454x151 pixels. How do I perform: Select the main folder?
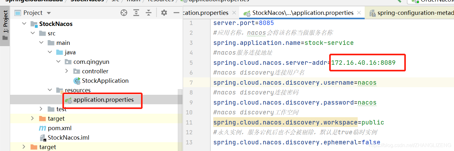point(63,43)
